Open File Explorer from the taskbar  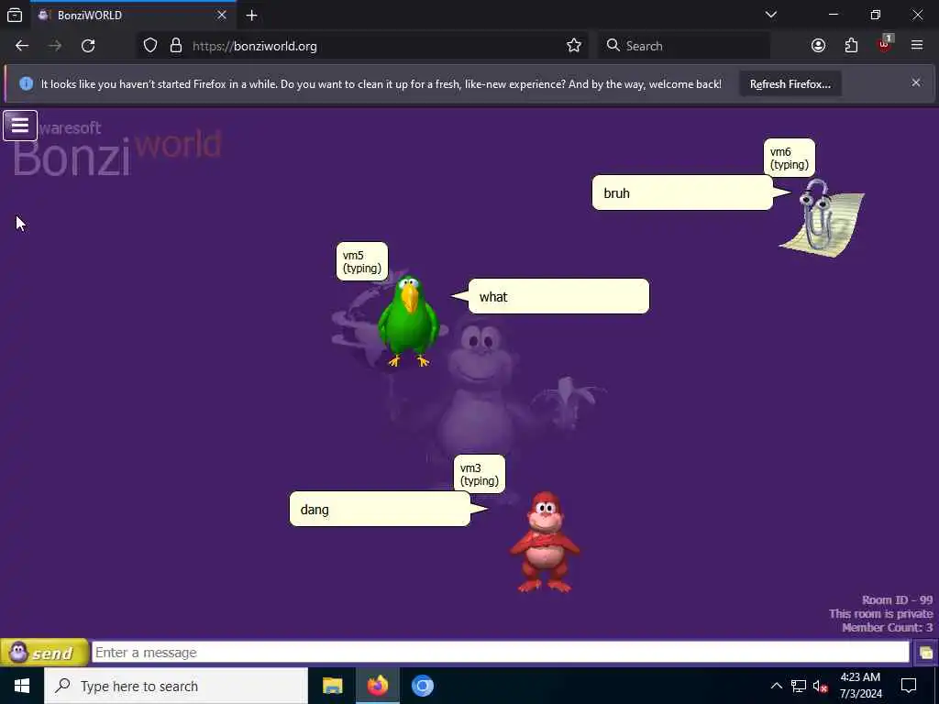pos(332,686)
